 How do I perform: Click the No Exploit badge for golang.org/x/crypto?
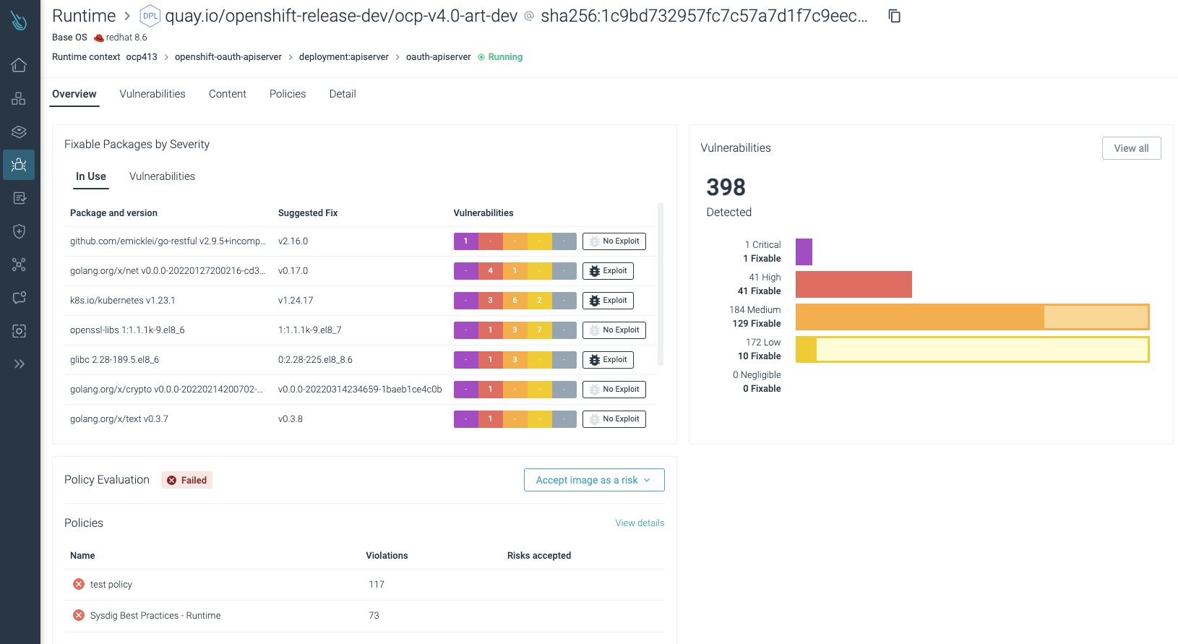[614, 390]
